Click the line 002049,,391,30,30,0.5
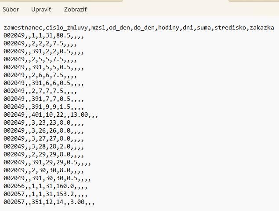Screen dimensions: 279x211 [x=47, y=178]
